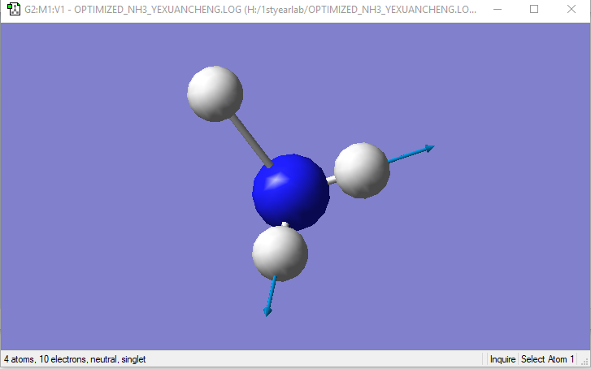Click the window title OPTIMIZED_NH3_YEXUANCHENG.LOG
The image size is (591, 369).
(x=250, y=10)
